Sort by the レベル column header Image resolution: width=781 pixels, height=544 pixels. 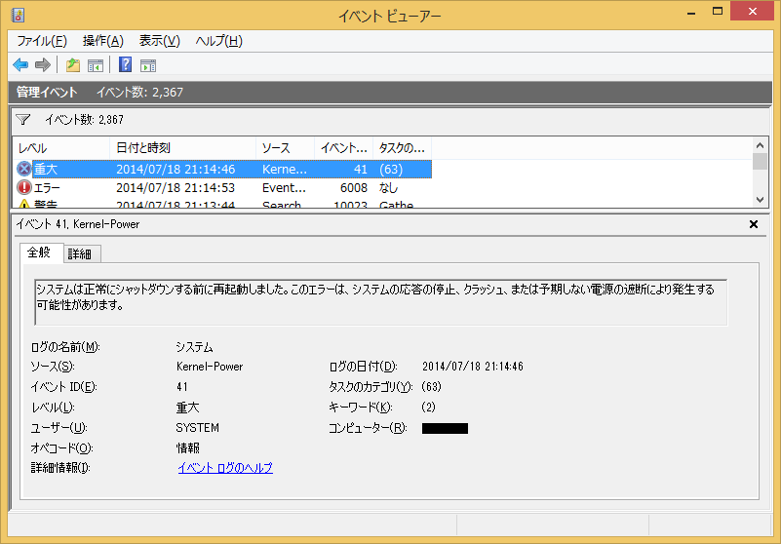pos(61,148)
